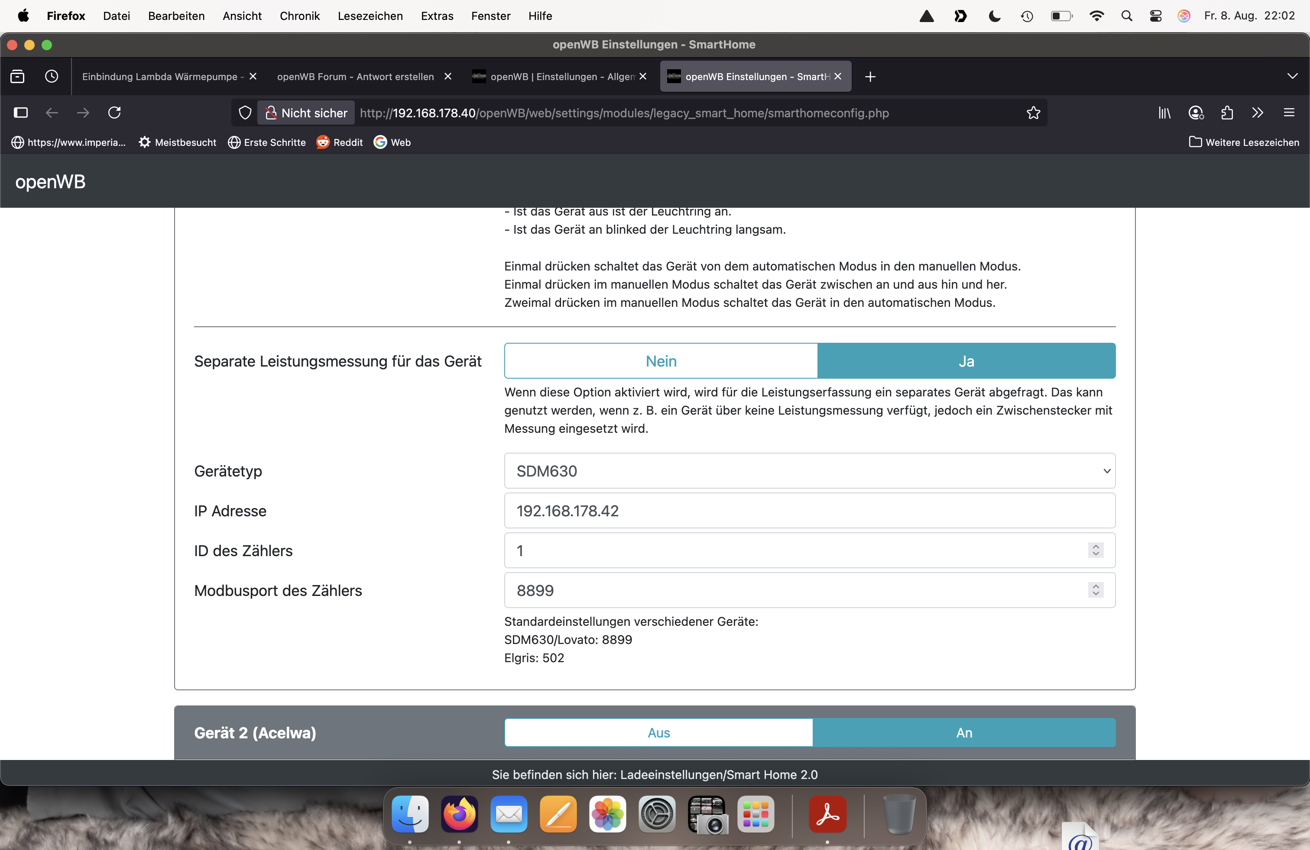The image size is (1310, 850).
Task: Open the Firefox account icon
Action: tap(1196, 113)
